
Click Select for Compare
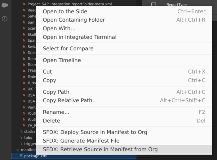(68, 48)
